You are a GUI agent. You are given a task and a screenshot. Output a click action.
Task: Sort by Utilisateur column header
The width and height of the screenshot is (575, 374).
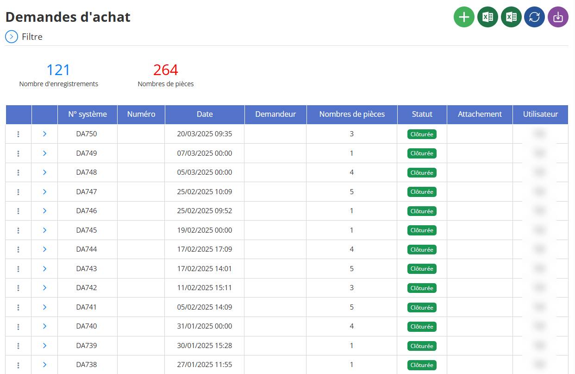[x=540, y=114]
